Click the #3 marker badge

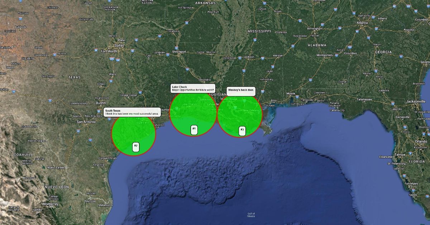(x=242, y=131)
